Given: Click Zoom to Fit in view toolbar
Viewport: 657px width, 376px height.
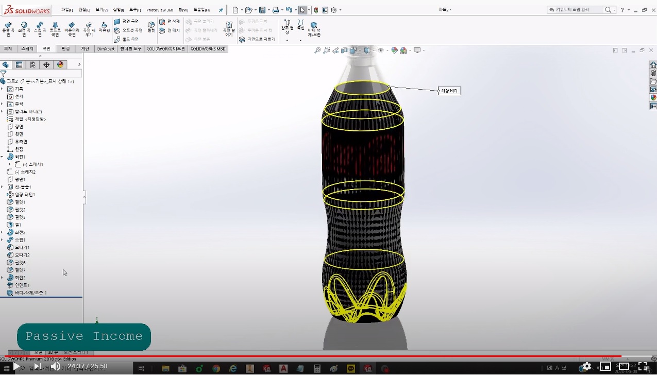Looking at the screenshot, I should [318, 50].
